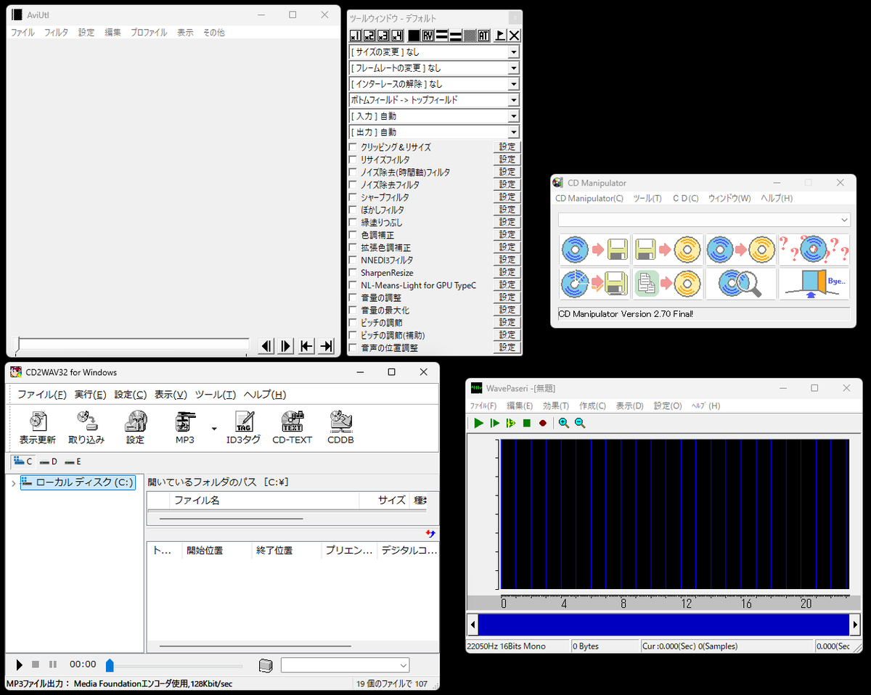The height and width of the screenshot is (695, 871).
Task: Open the [サイズの変更] dropdown
Action: click(434, 52)
